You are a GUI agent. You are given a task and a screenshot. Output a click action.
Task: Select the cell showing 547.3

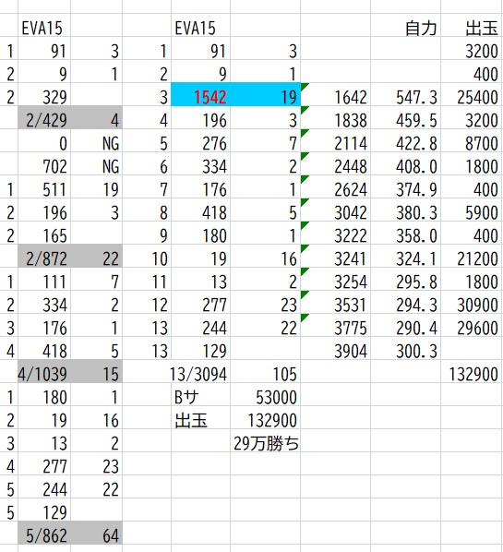click(406, 97)
